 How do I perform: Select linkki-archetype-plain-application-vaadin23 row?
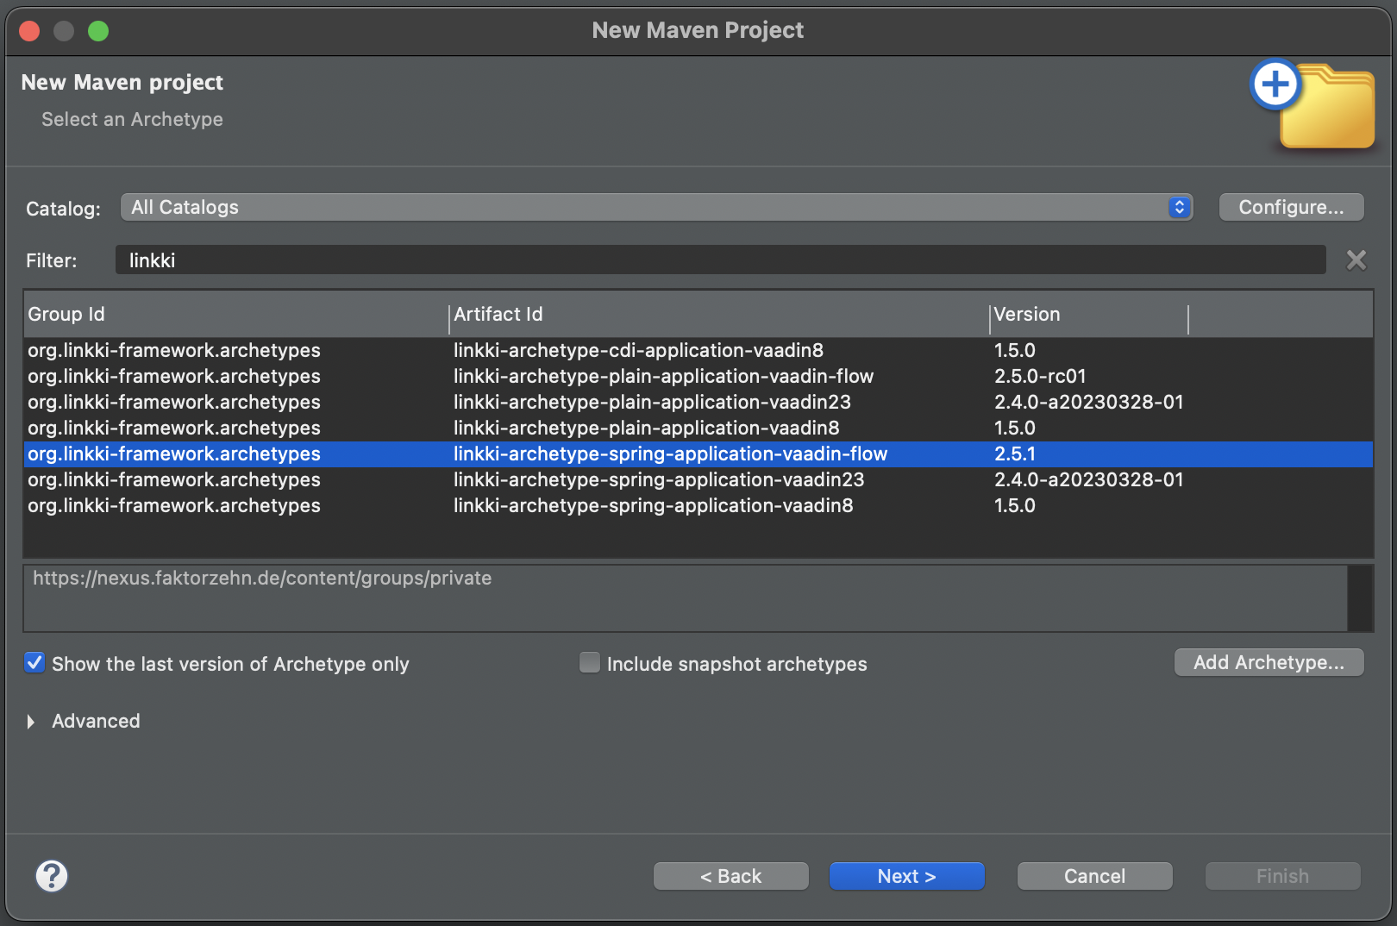698,402
